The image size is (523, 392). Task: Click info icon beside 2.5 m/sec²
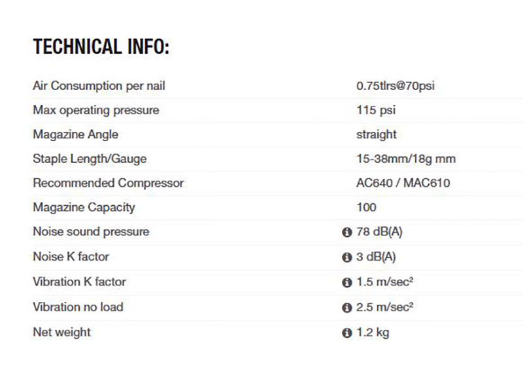pos(346,308)
